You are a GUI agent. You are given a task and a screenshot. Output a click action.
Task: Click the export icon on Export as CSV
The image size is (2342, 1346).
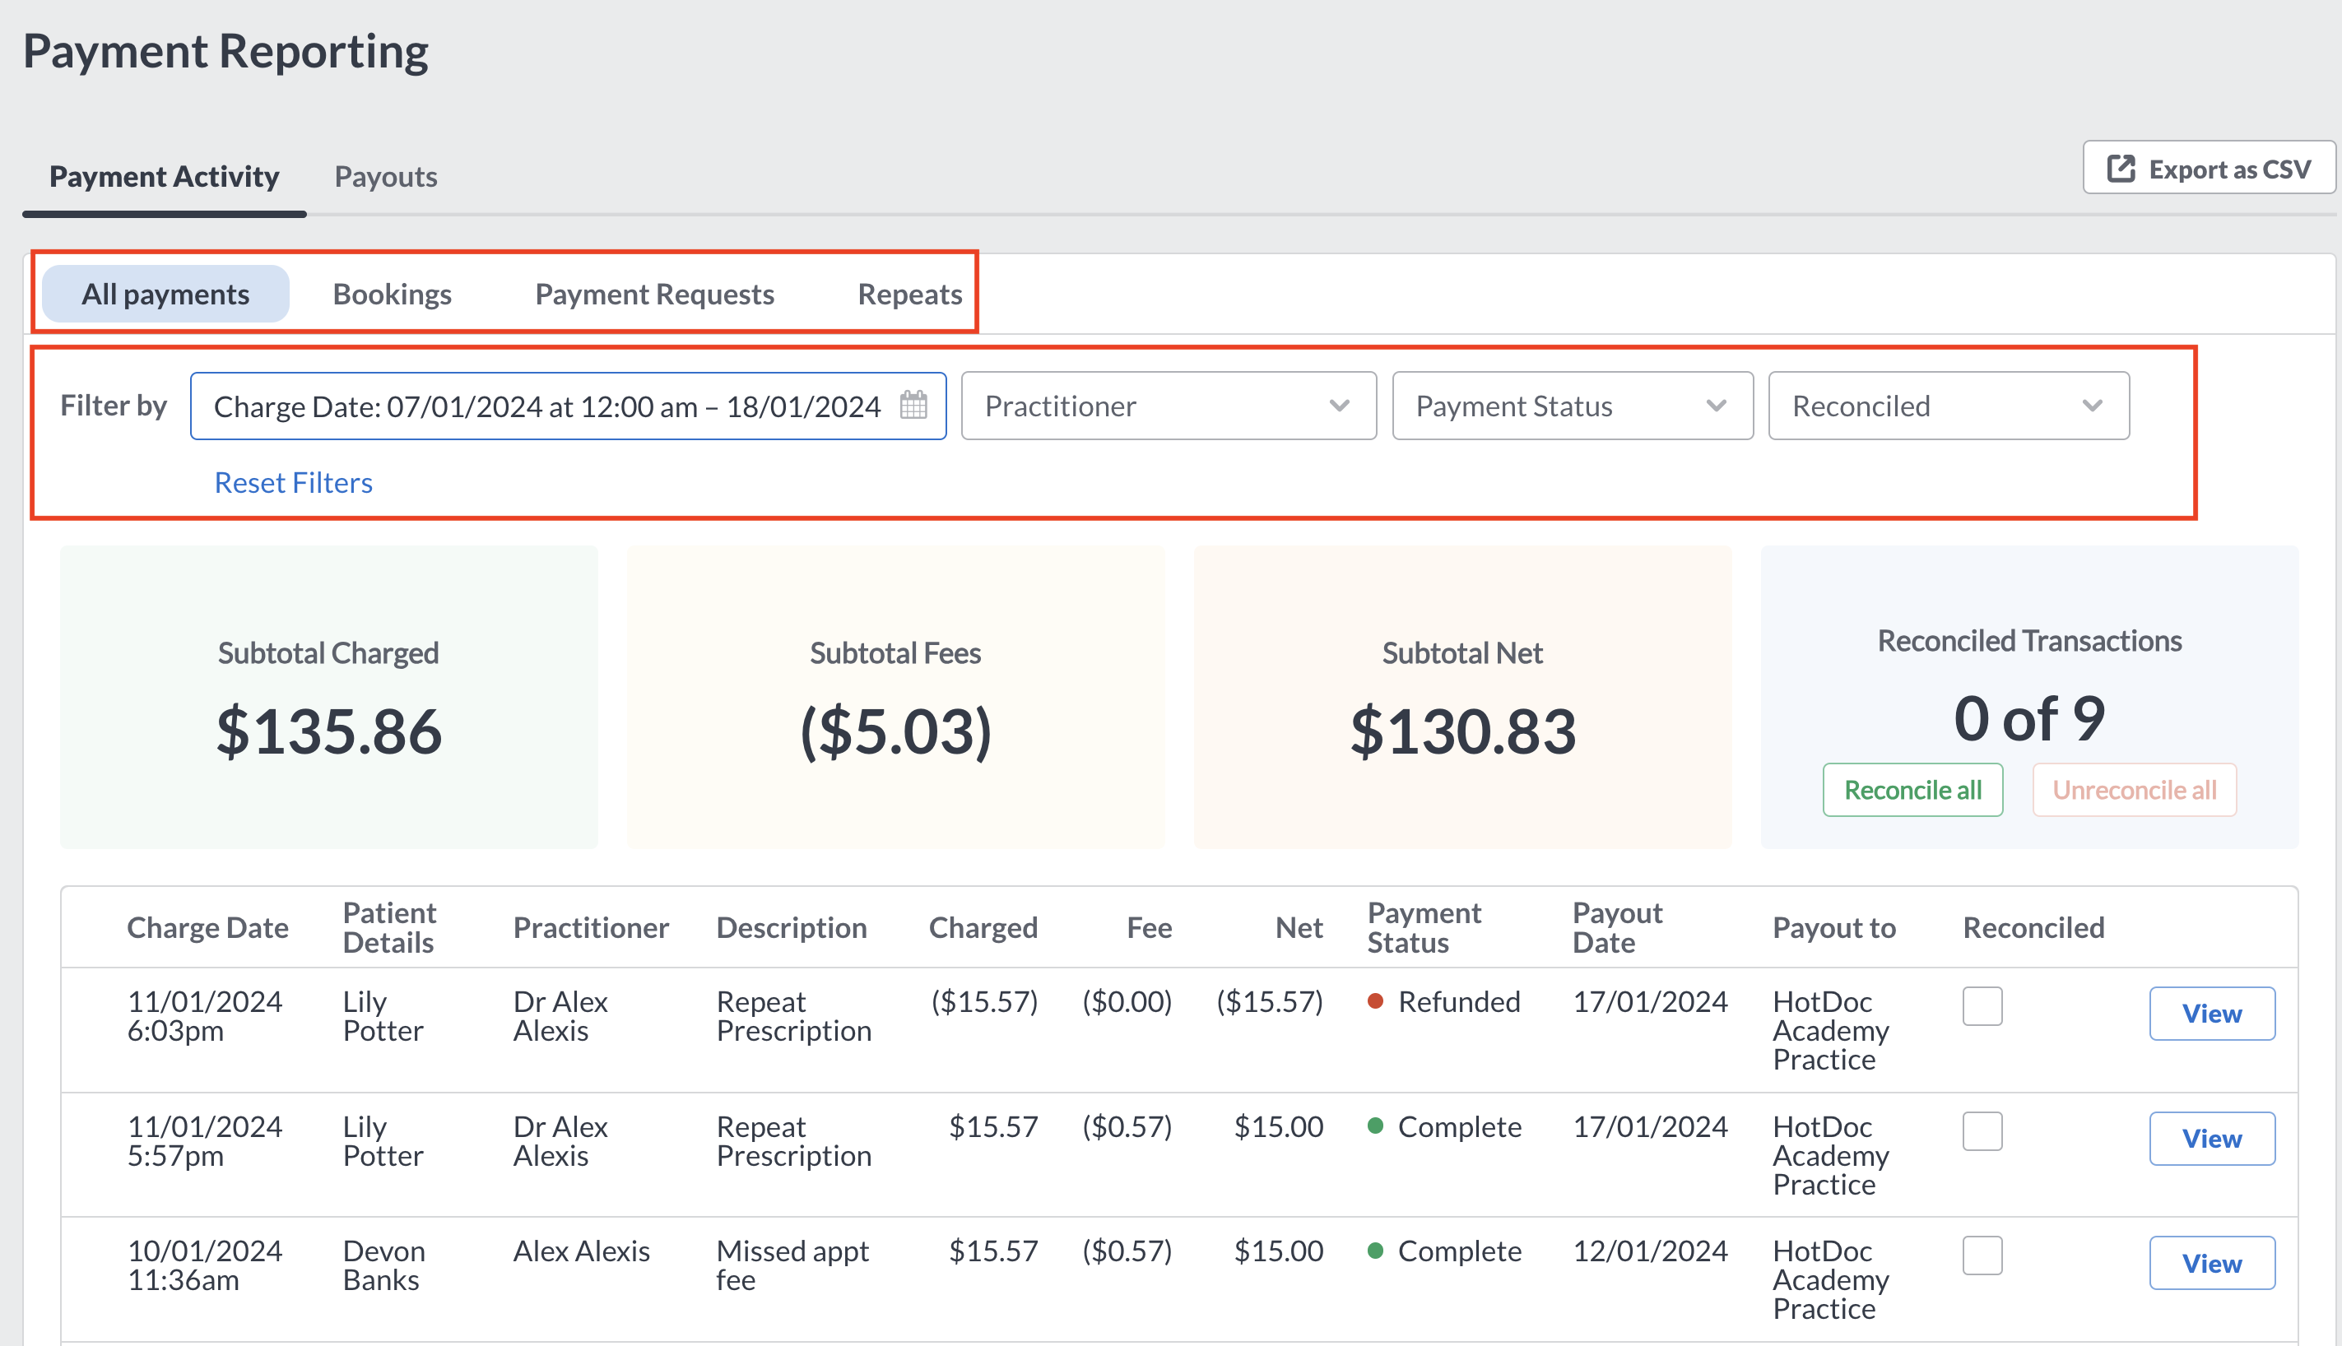pyautogui.click(x=2120, y=169)
